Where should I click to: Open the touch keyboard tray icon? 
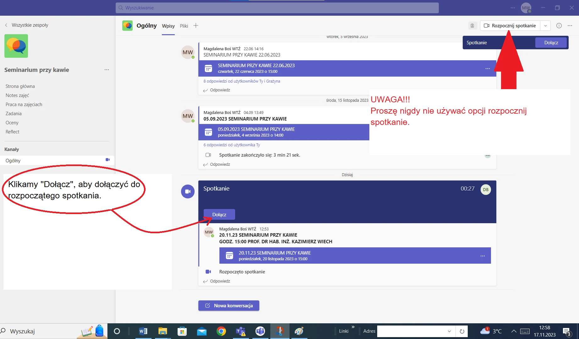[x=525, y=331]
